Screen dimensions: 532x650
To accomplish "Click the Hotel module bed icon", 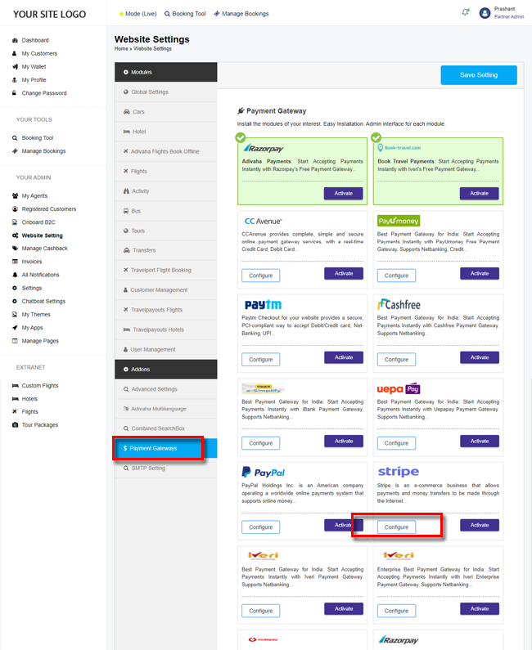I will (x=126, y=132).
